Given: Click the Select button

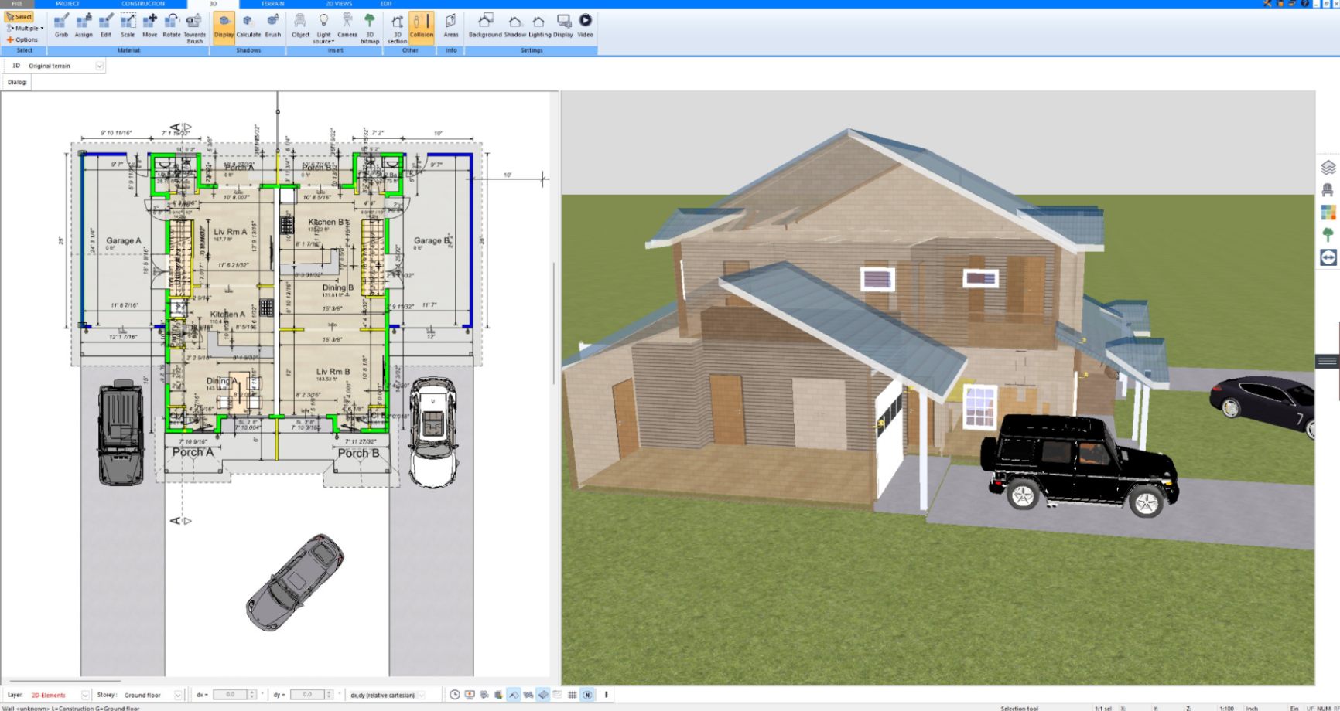Looking at the screenshot, I should tap(19, 16).
